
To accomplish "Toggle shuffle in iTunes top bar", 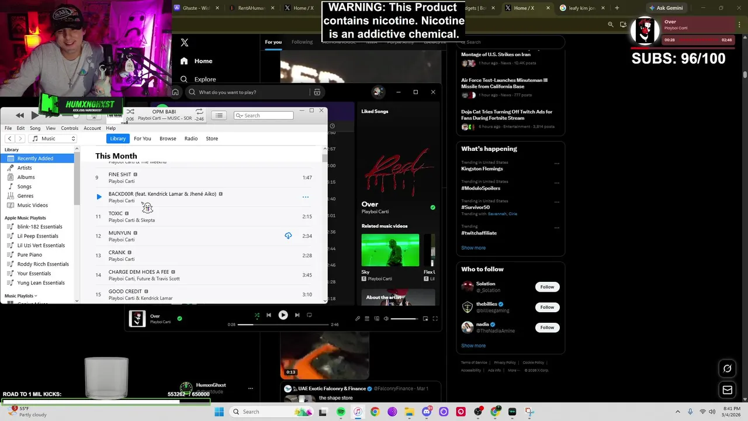I will point(130,112).
